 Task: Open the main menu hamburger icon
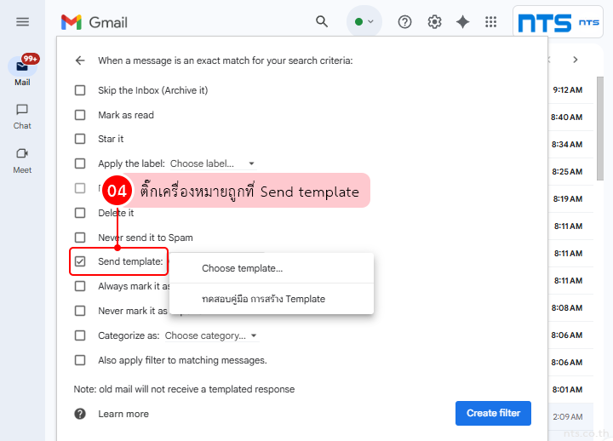(x=22, y=22)
